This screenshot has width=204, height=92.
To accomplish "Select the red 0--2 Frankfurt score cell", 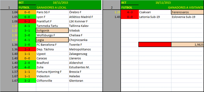I will click(x=27, y=21).
